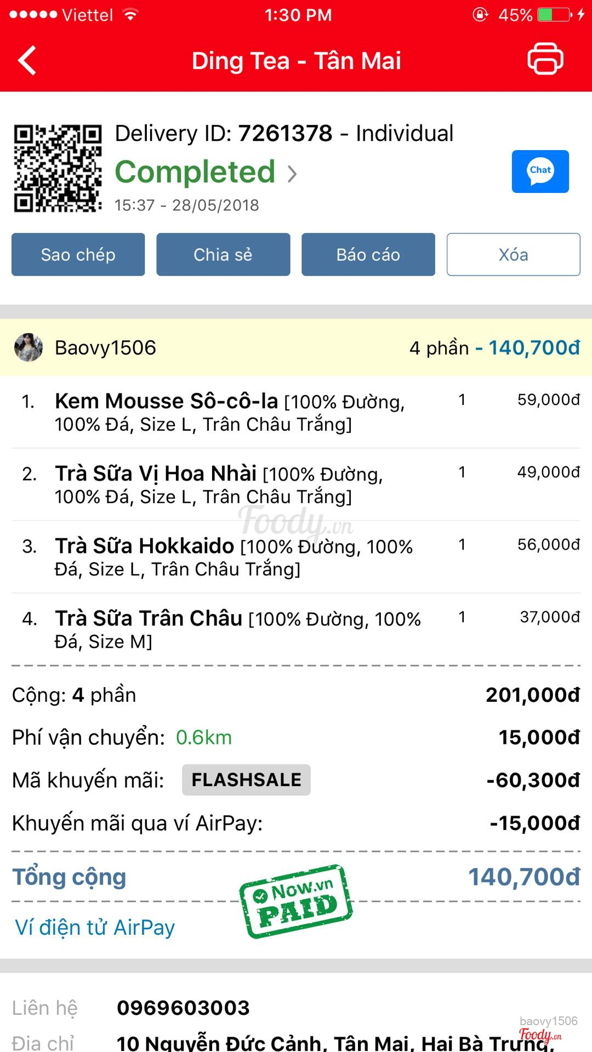Tap the contact phone number 0969603003
Screen dimensions: 592x1052
coord(183,1008)
